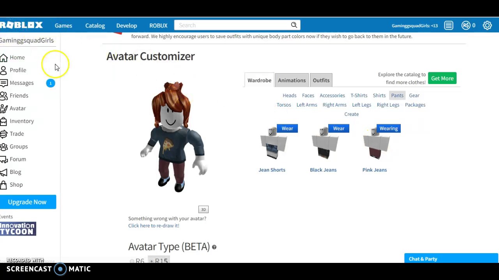Select the Packages wardrobe category
The height and width of the screenshot is (280, 499).
tap(415, 105)
